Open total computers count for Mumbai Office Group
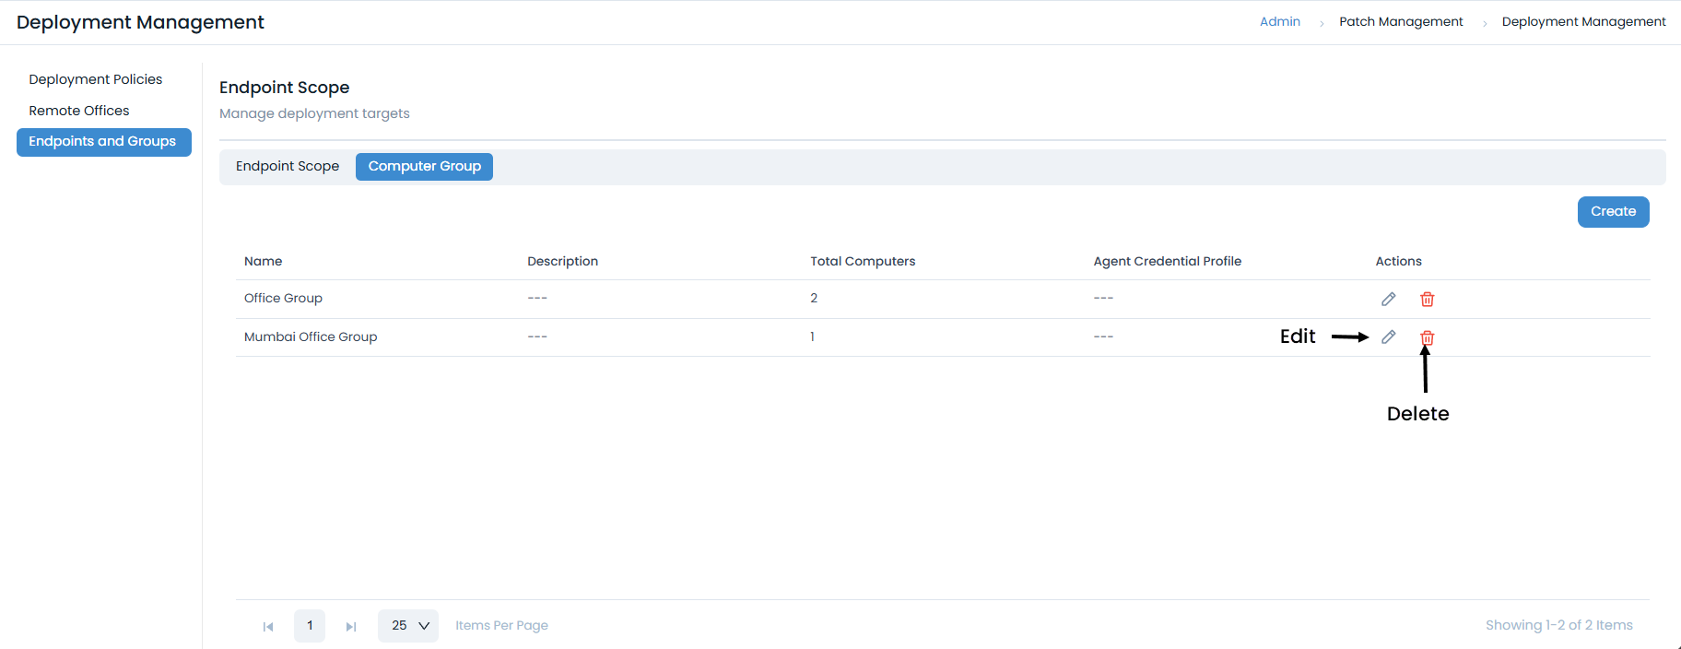This screenshot has width=1681, height=649. pyautogui.click(x=812, y=337)
